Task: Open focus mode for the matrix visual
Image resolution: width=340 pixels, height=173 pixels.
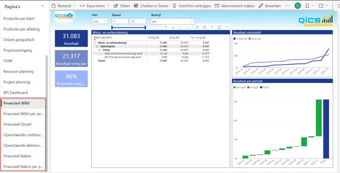Action: pos(219,27)
